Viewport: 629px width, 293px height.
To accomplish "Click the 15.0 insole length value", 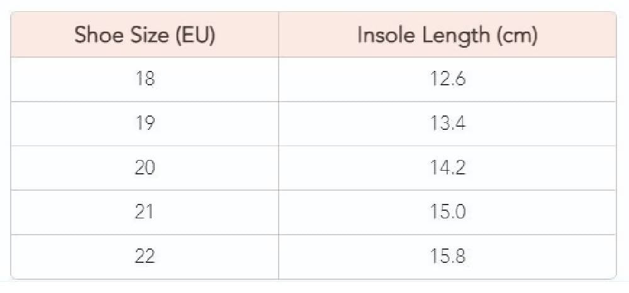I will [447, 213].
